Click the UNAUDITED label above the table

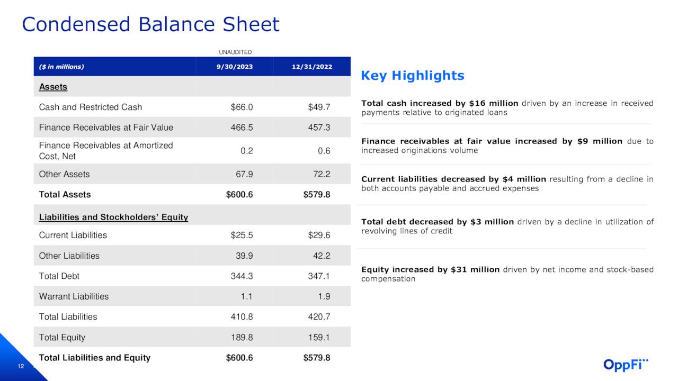click(x=235, y=52)
